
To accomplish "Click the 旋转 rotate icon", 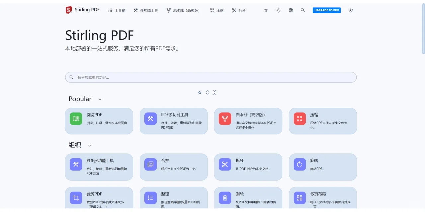I will [300, 164].
